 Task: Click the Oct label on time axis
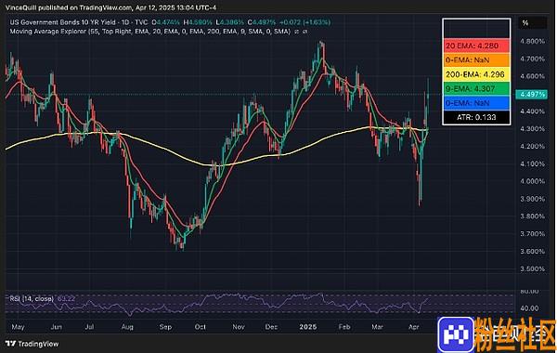[200, 327]
